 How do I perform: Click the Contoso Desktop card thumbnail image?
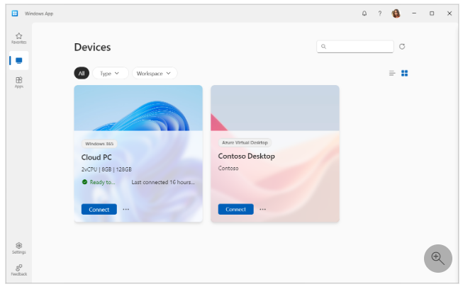coord(275,108)
